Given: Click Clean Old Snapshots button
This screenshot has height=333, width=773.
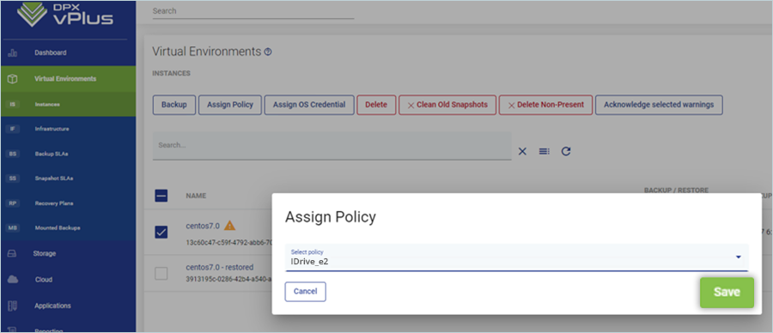Looking at the screenshot, I should tap(447, 105).
